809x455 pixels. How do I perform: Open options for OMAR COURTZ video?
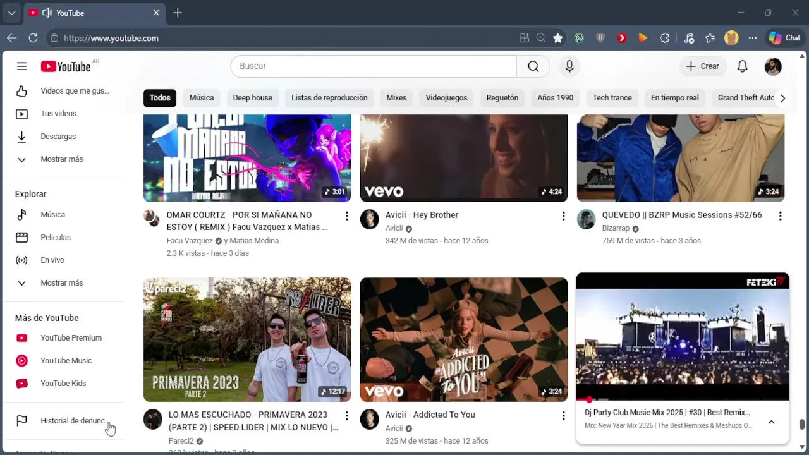pyautogui.click(x=346, y=216)
